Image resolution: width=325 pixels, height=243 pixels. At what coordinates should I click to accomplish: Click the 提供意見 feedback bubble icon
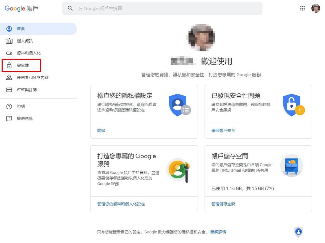point(9,118)
